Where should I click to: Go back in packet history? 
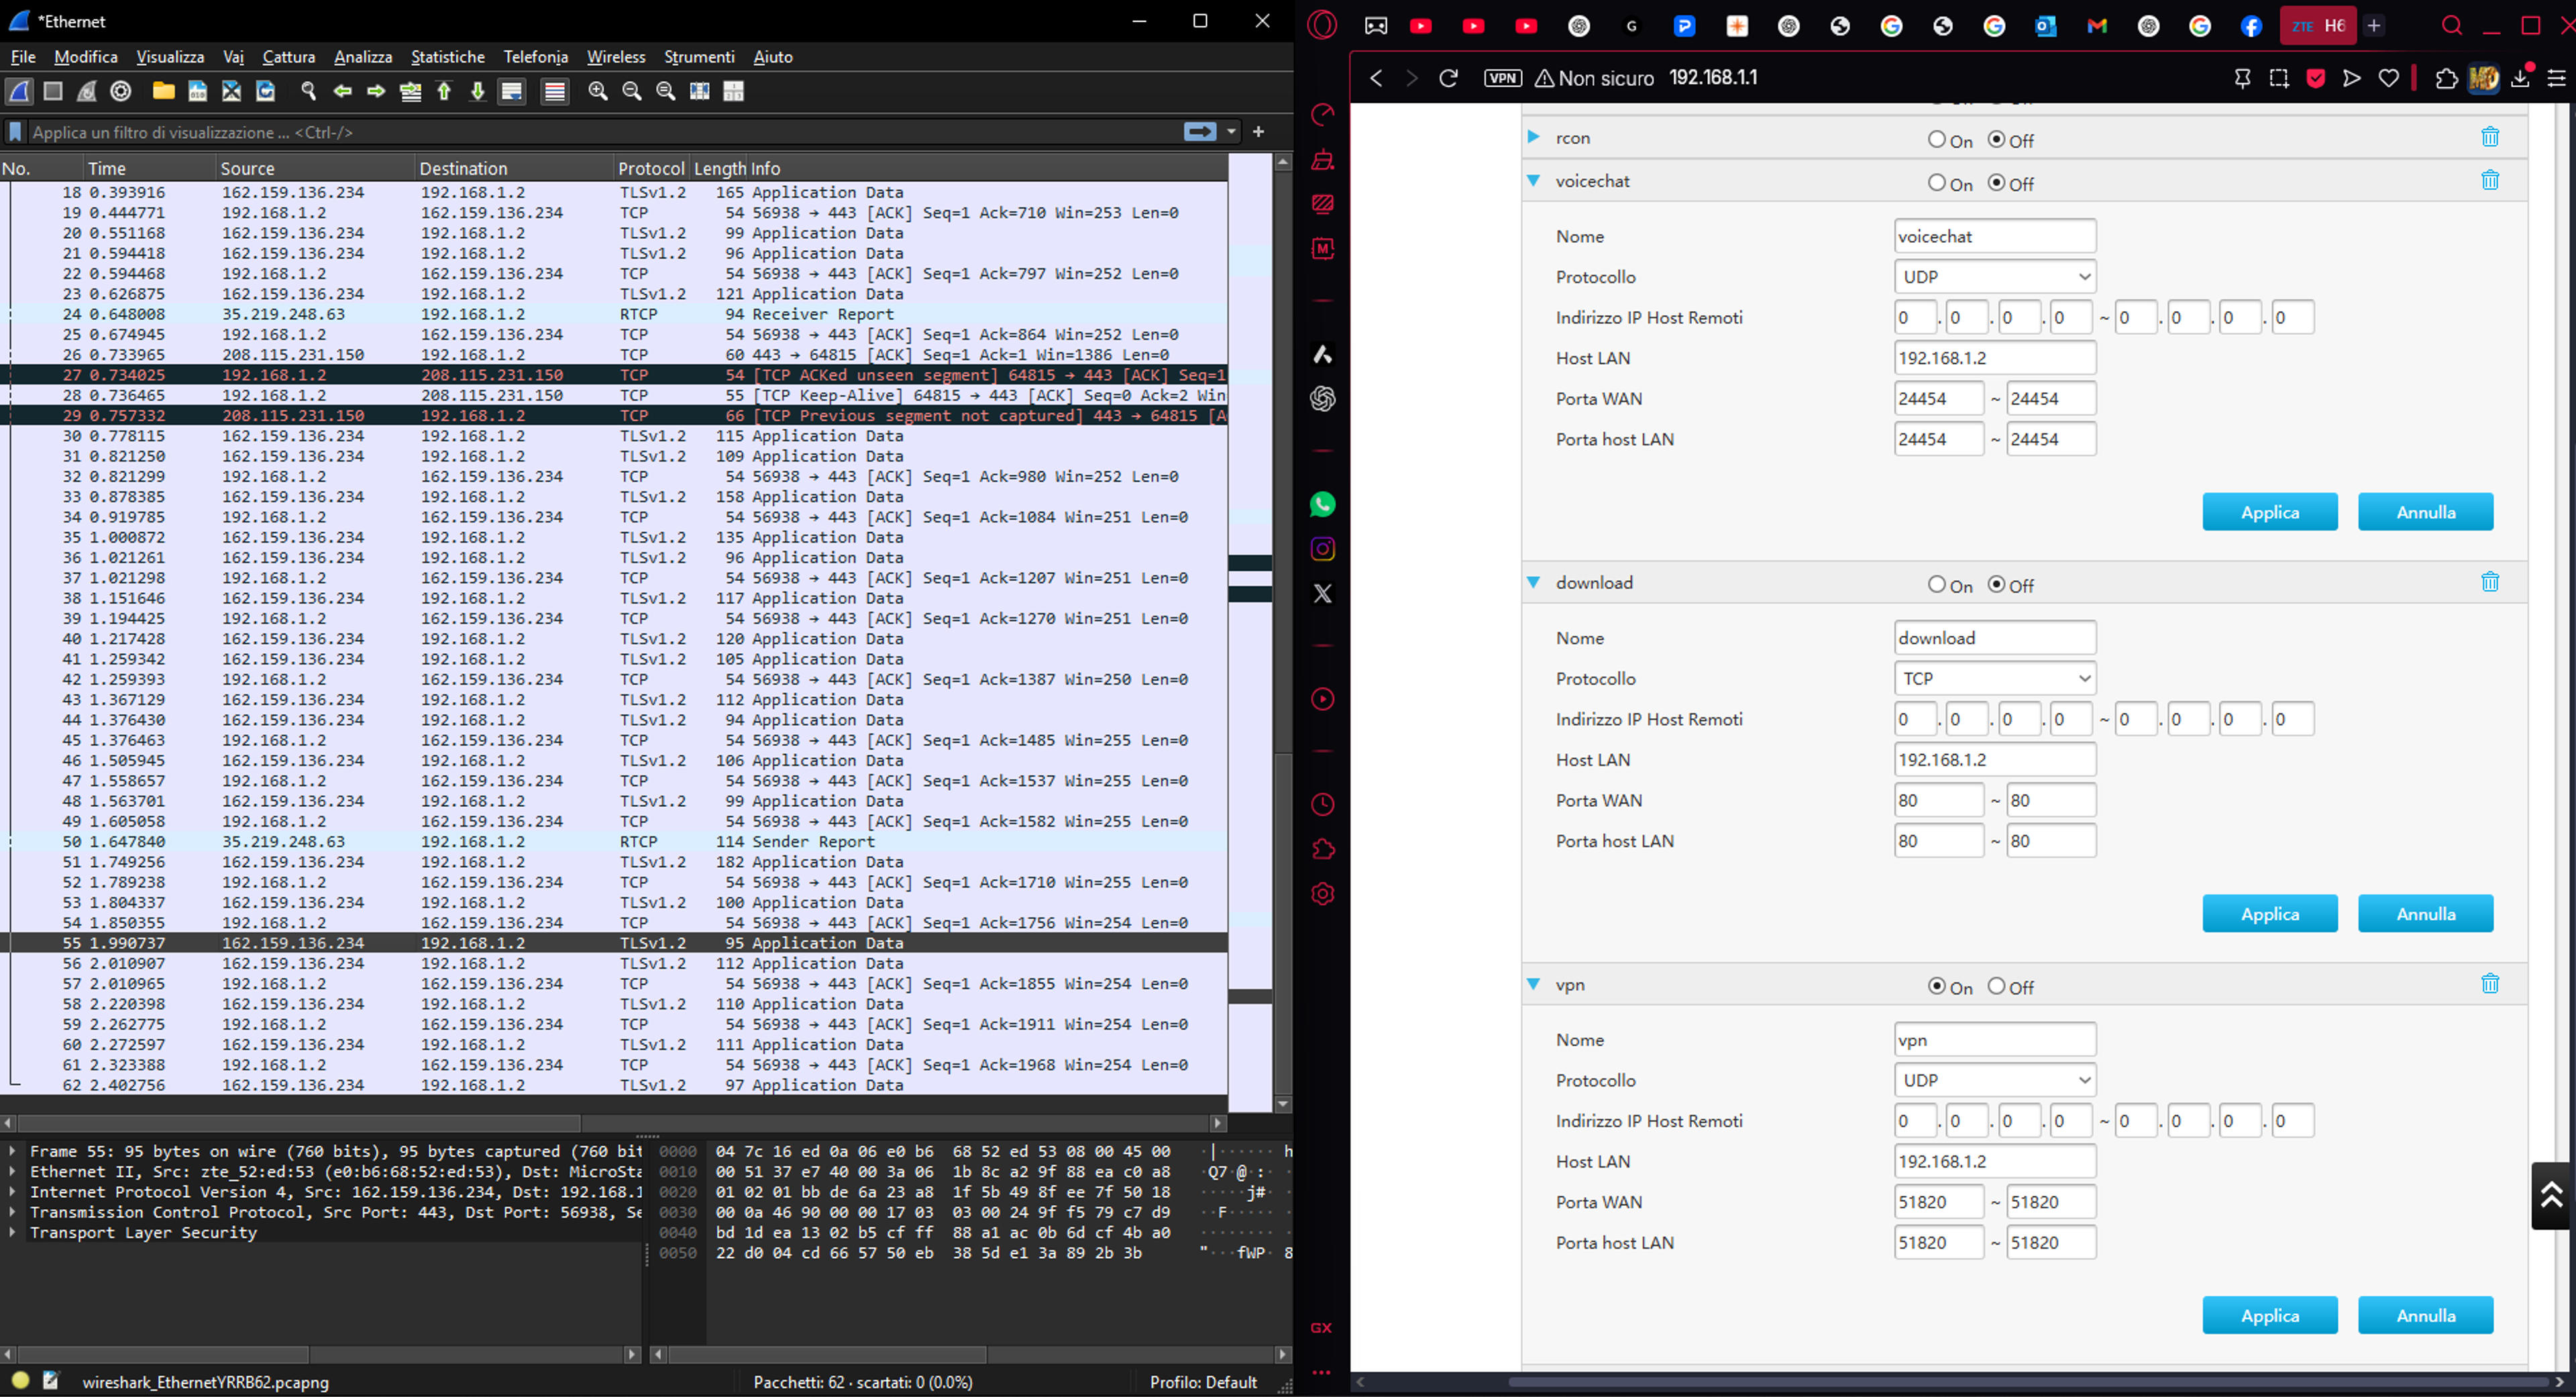pyautogui.click(x=342, y=91)
